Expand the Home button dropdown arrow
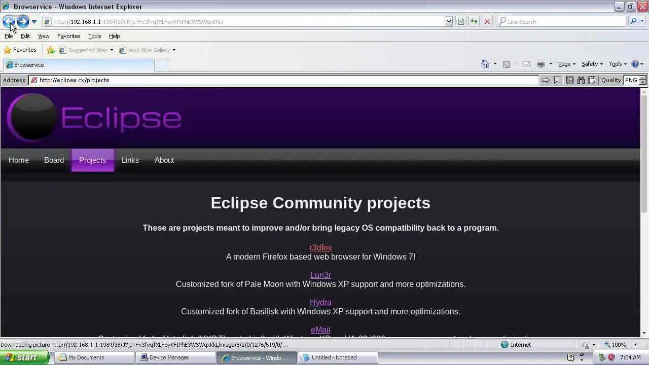649x365 pixels. pyautogui.click(x=495, y=64)
